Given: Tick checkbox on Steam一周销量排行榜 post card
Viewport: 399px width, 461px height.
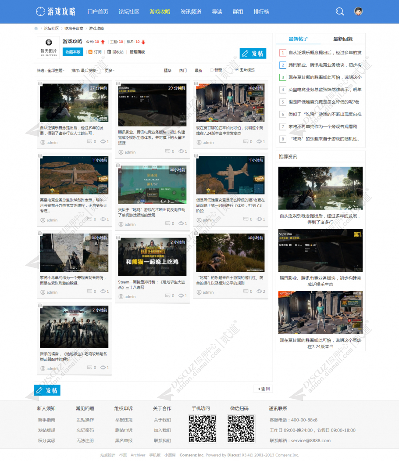Looking at the screenshot, I should point(118,238).
